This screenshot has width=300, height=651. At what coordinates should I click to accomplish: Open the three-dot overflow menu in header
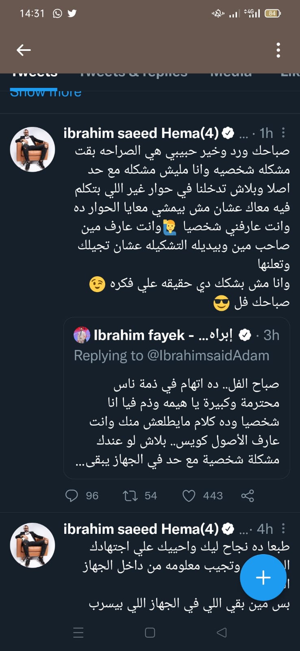point(278,50)
